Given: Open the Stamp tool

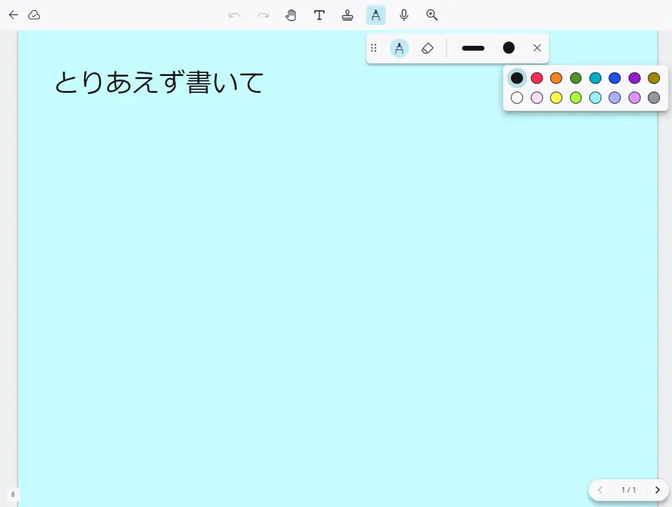Looking at the screenshot, I should (x=347, y=15).
